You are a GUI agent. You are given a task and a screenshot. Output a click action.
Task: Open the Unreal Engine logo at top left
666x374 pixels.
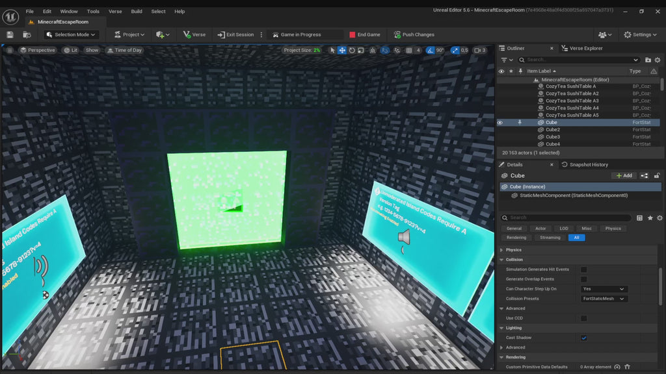pos(10,17)
